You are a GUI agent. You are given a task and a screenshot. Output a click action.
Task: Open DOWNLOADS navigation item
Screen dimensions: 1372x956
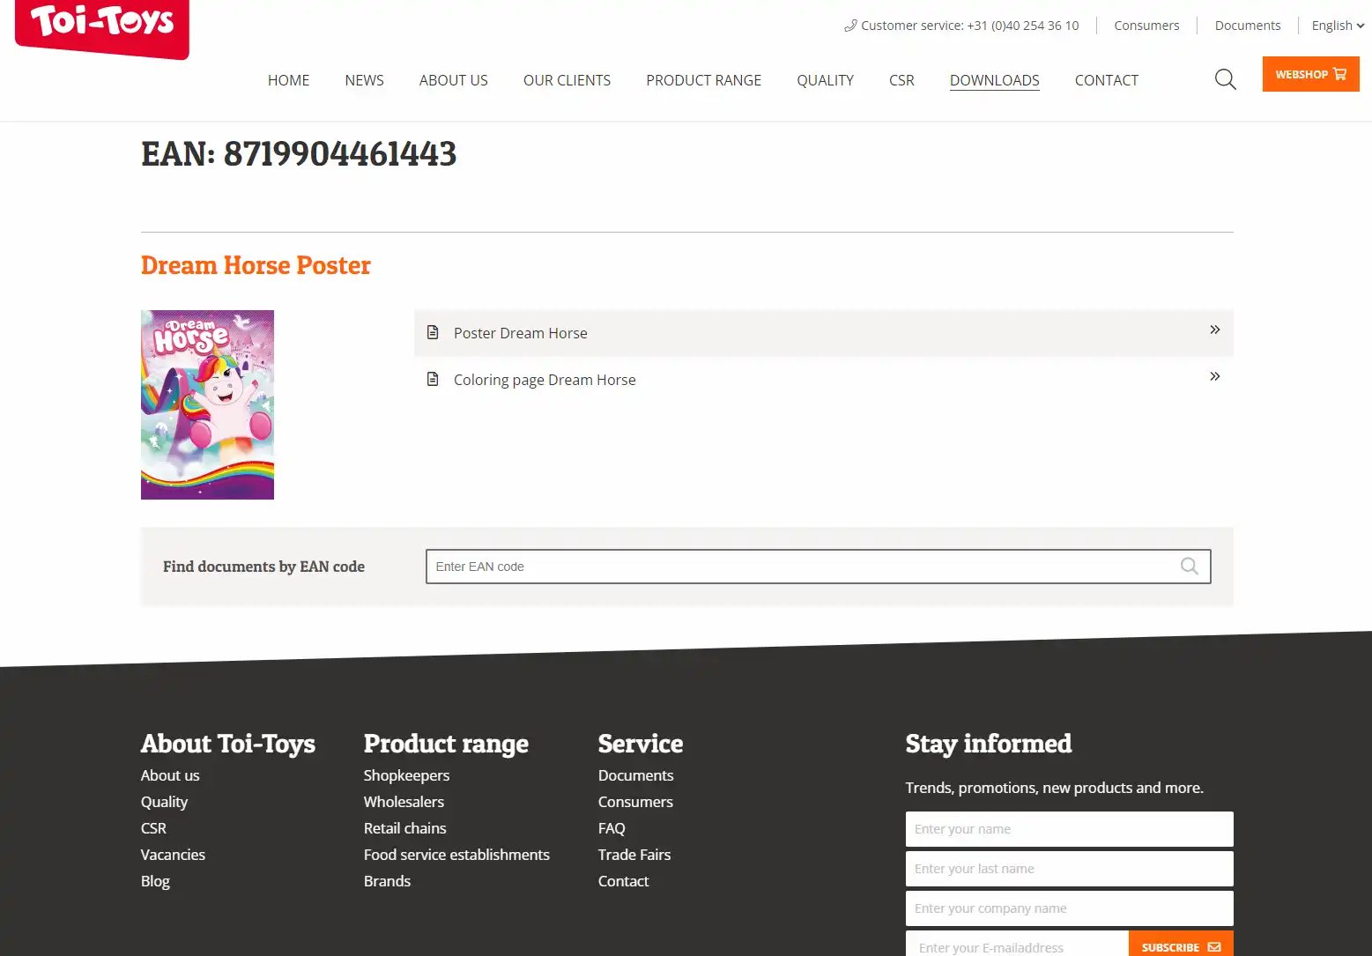994,80
